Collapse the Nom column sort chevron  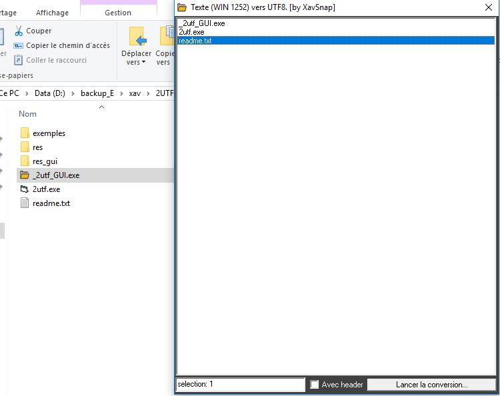click(101, 107)
